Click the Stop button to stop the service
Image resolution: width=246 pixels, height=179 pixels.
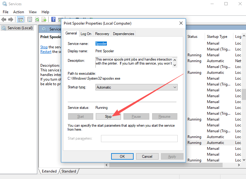108,117
